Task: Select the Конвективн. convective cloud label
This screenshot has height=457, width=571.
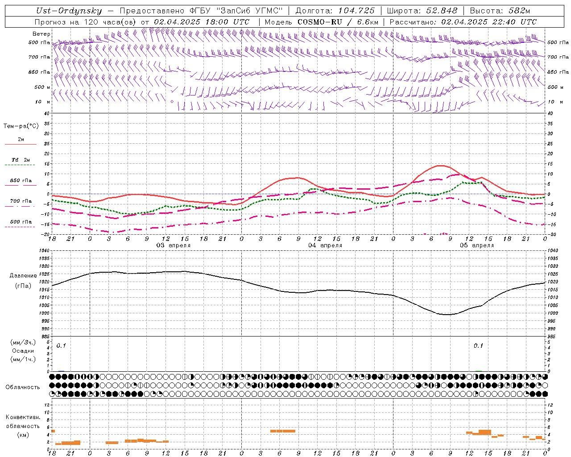Action: click(23, 417)
